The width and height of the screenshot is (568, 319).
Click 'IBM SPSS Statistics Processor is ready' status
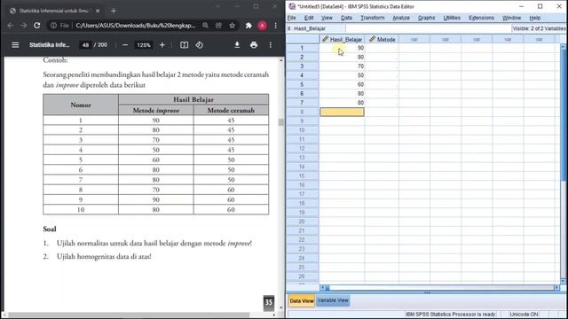click(451, 315)
